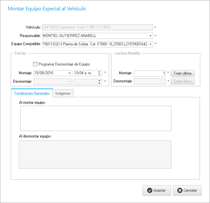This screenshot has width=210, height=203.
Task: Expand the Equipo Compatible dropdown
Action: point(151,44)
